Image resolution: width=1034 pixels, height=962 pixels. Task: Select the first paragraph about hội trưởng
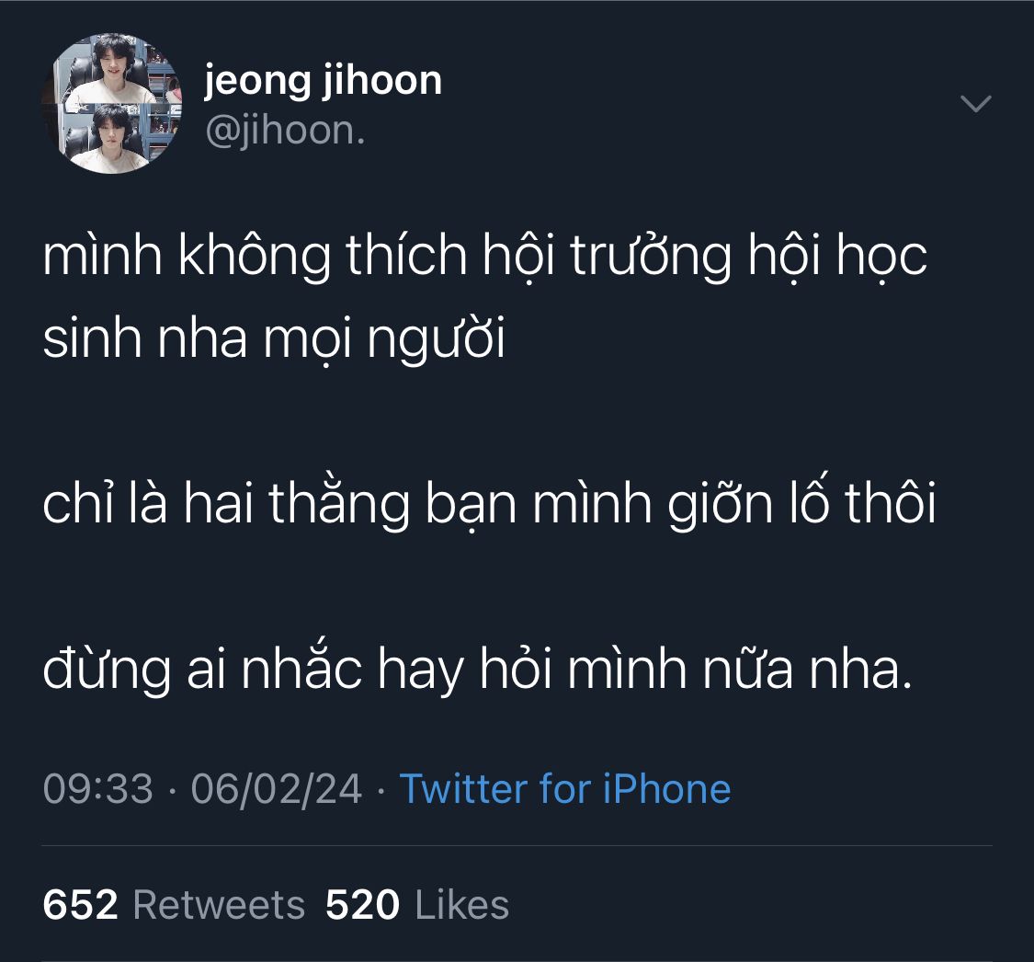[x=484, y=297]
